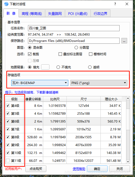135x177 pixels.
Task: Open the POI (兴趣点) tab
Action: coord(78,14)
